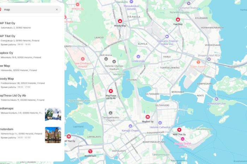Select the Linnanmäki amusement park icon
The height and width of the screenshot is (164, 247).
(138, 57)
